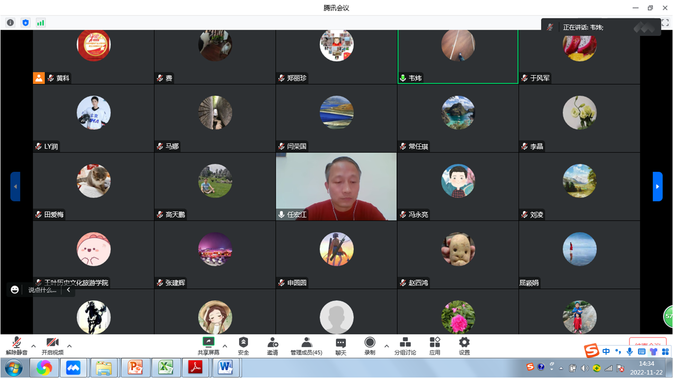Turn on camera with 开启视频
Viewport: 673px width, 378px height.
pyautogui.click(x=52, y=345)
